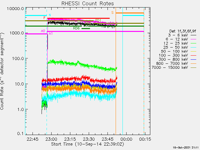The height and width of the screenshot is (150, 200).
Task: Click the '19-Oct-2021 21:11' timestamp
Action: 186,147
